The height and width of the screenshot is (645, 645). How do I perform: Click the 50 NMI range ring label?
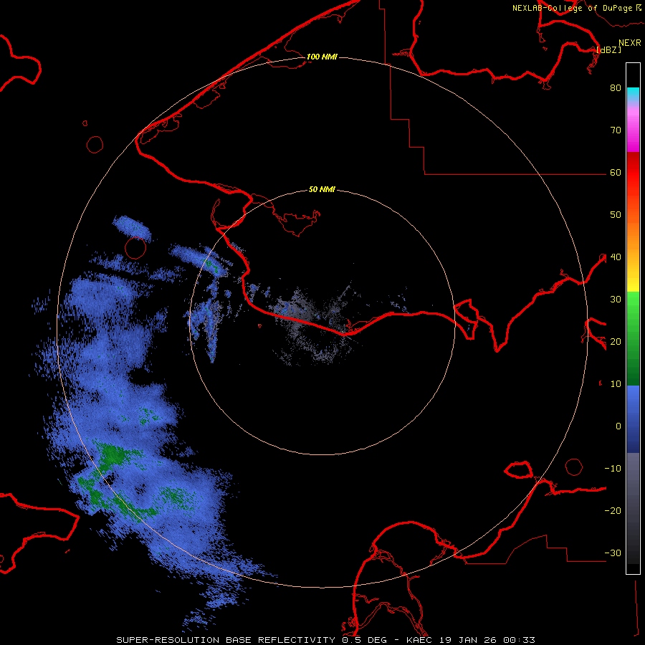[322, 190]
